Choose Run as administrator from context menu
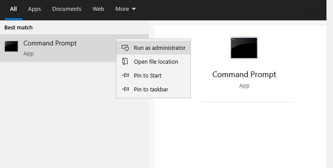This screenshot has width=333, height=168. (153, 48)
